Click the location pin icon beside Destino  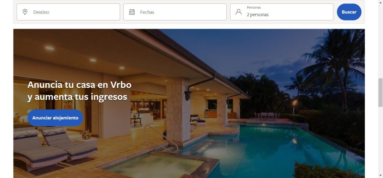click(x=25, y=12)
